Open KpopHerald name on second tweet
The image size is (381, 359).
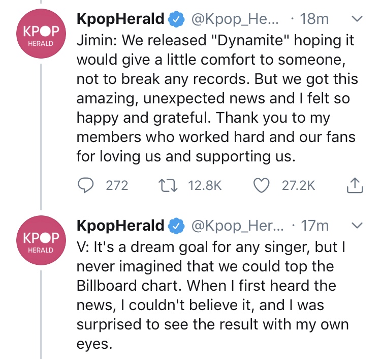click(120, 226)
